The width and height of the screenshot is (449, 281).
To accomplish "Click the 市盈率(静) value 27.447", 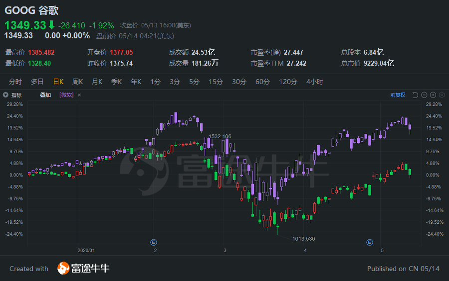I will tap(293, 52).
